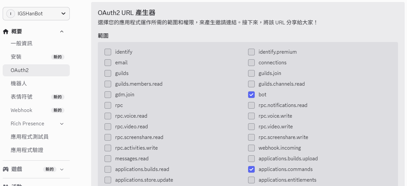Expand the 遊戲 section chevron
The height and width of the screenshot is (186, 407).
click(62, 169)
